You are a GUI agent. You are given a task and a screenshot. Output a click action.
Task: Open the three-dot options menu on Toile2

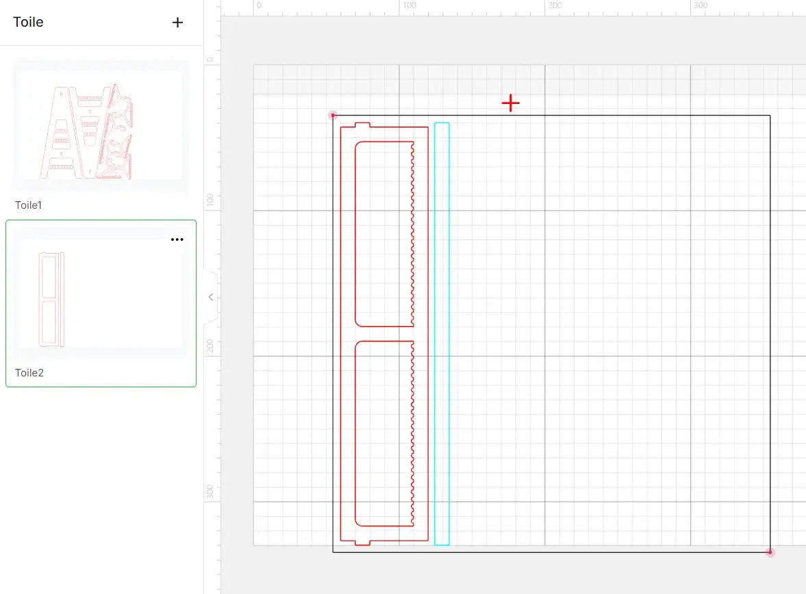[x=177, y=240]
